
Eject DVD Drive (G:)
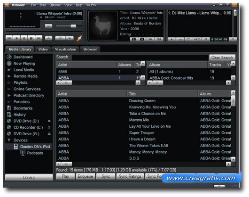coord(49,134)
